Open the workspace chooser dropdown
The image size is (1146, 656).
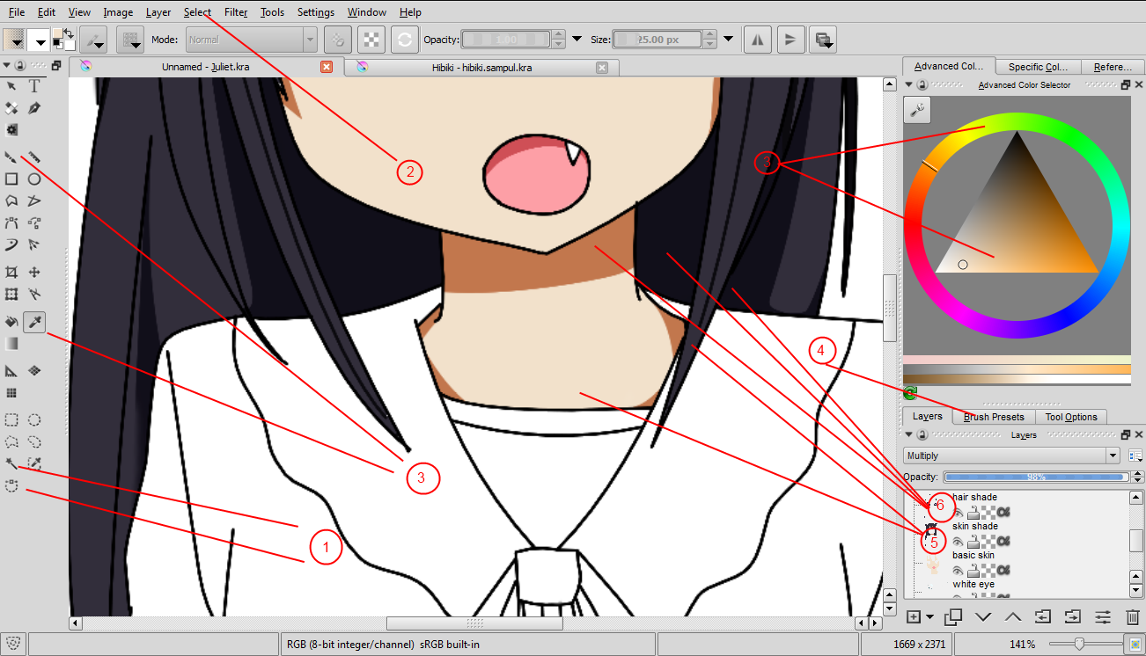point(823,39)
